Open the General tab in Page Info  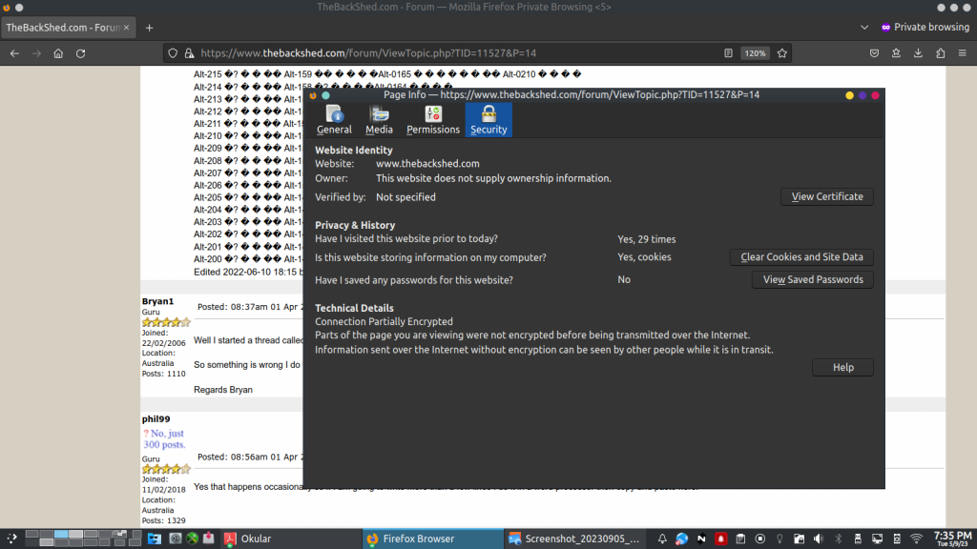point(334,120)
